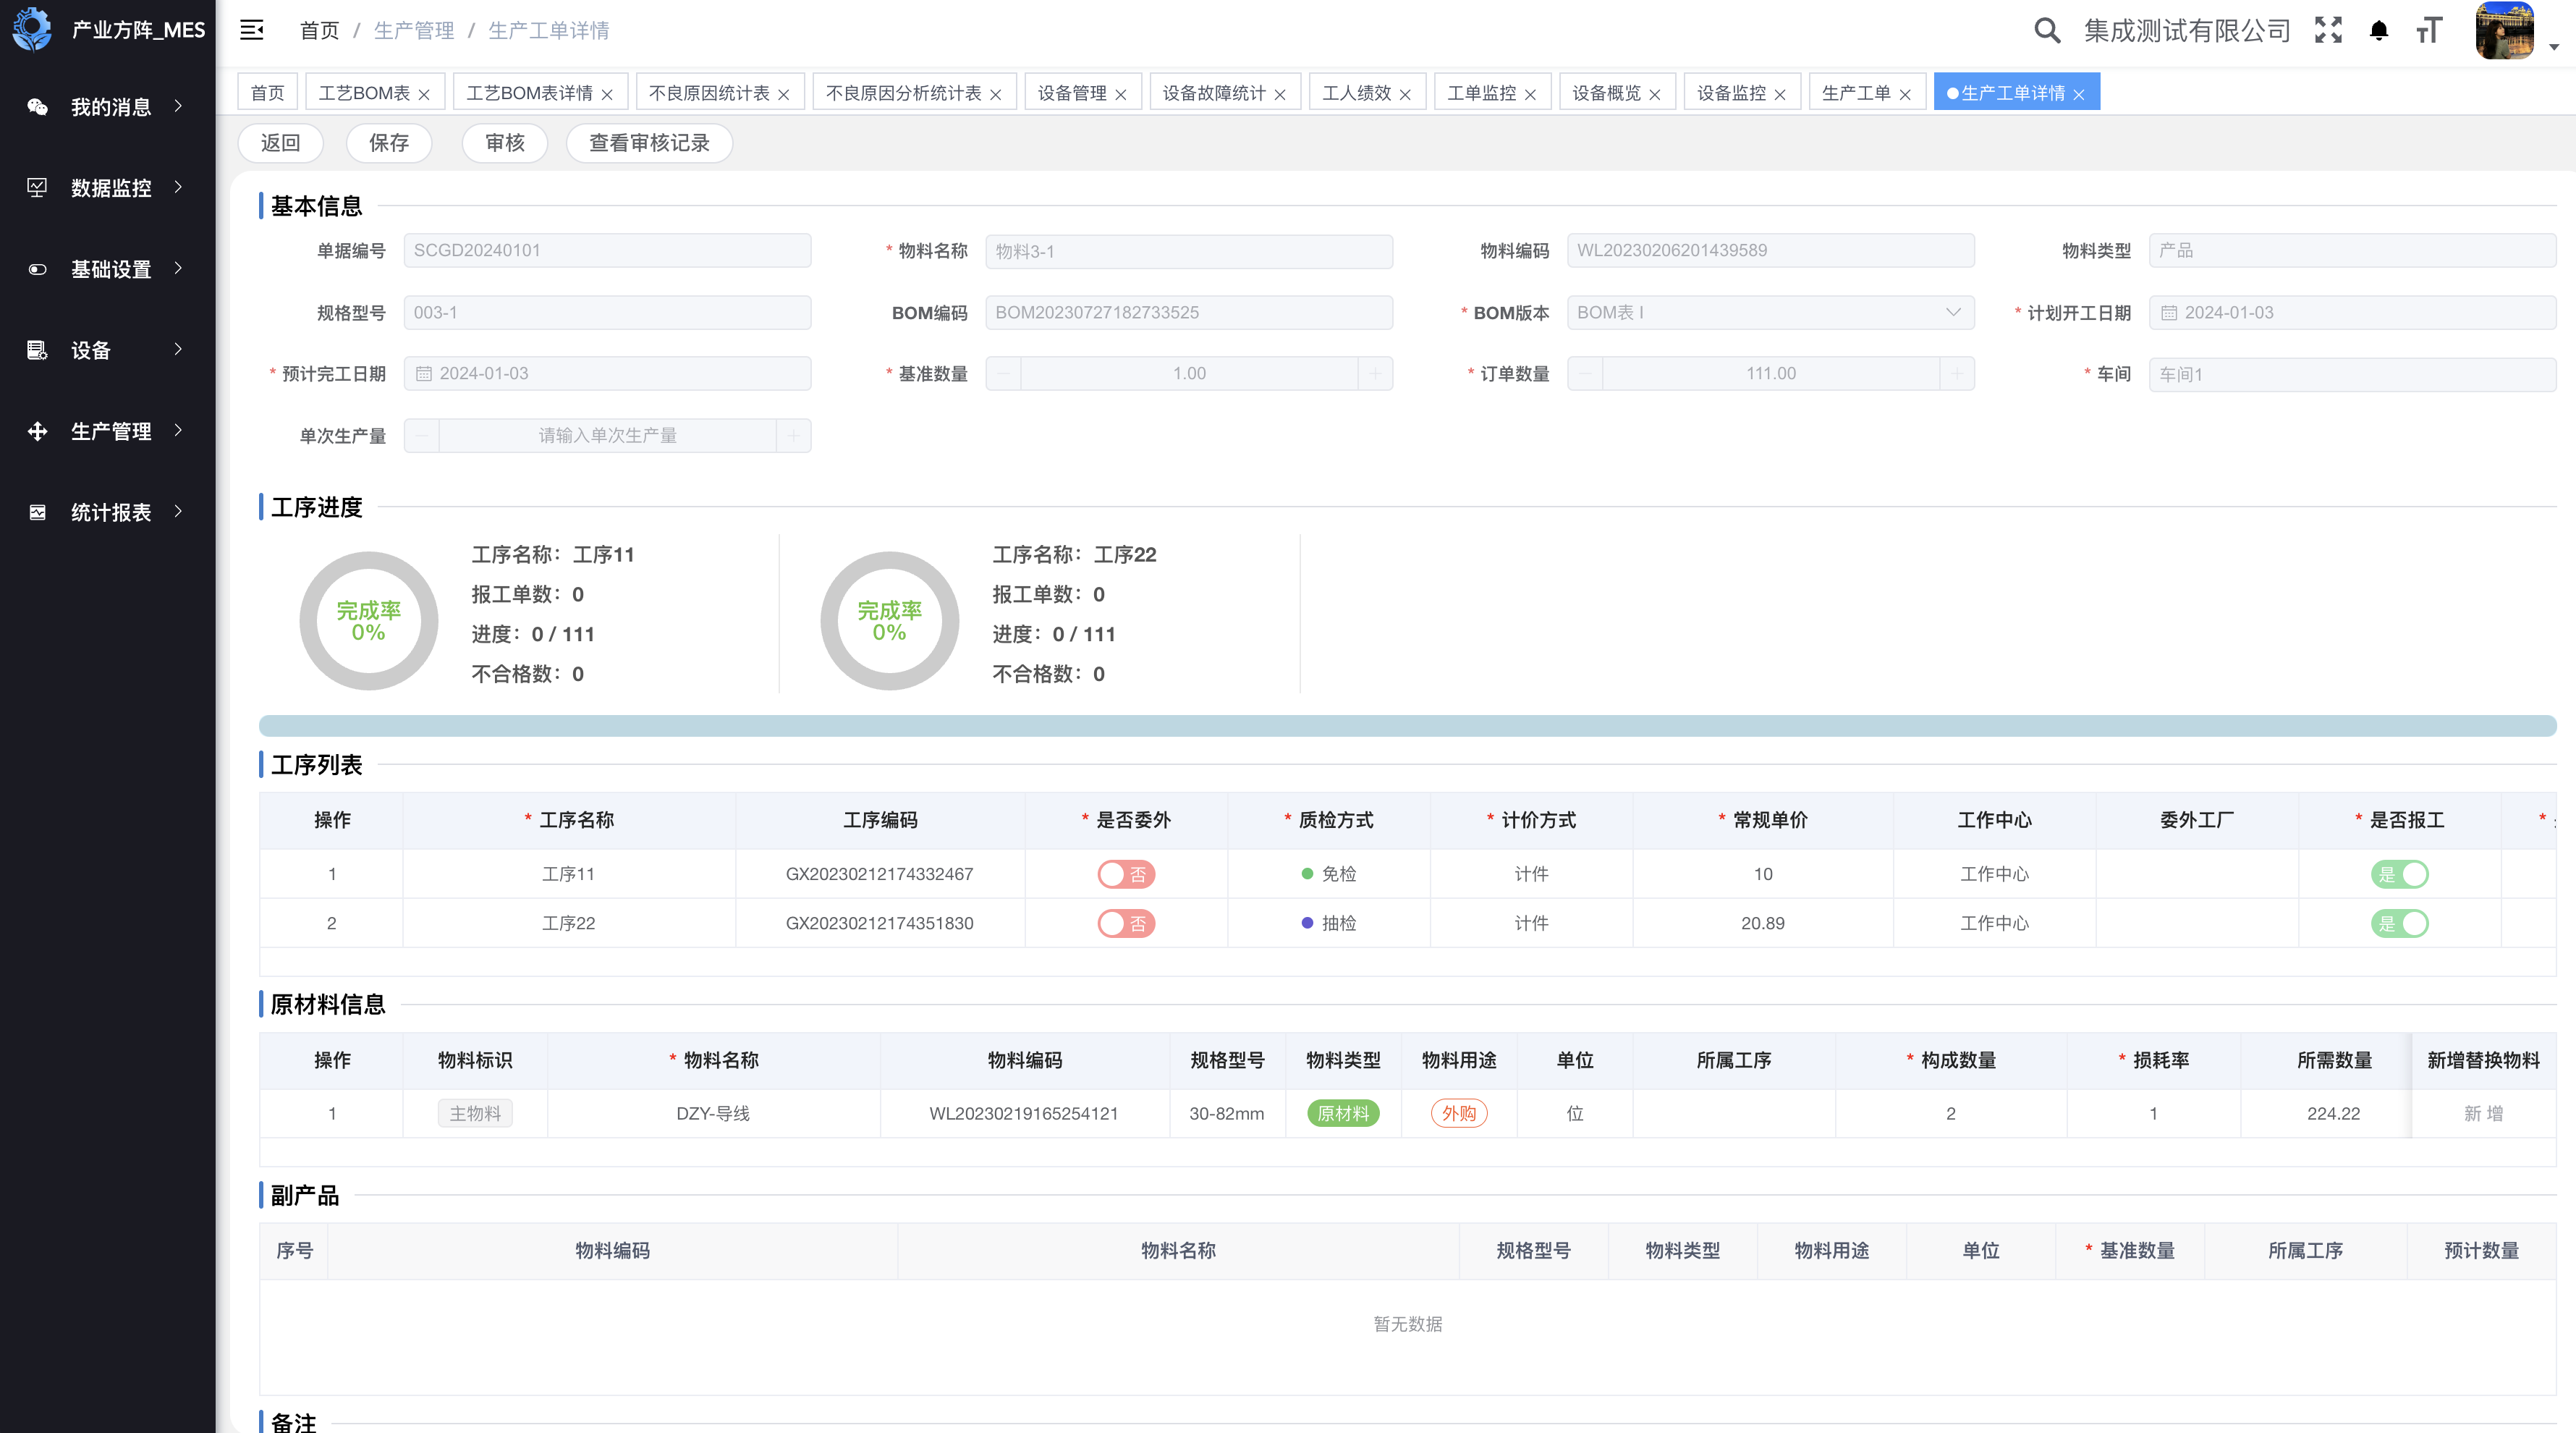Toggle fullscreen mode icon
2576x1433 pixels.
tap(2328, 30)
